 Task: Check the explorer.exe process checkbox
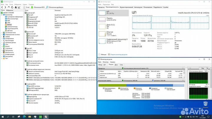coord(99,78)
